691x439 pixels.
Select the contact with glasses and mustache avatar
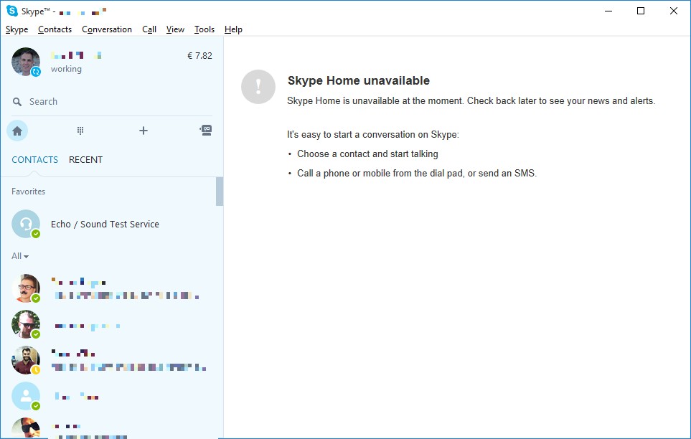pyautogui.click(x=26, y=288)
